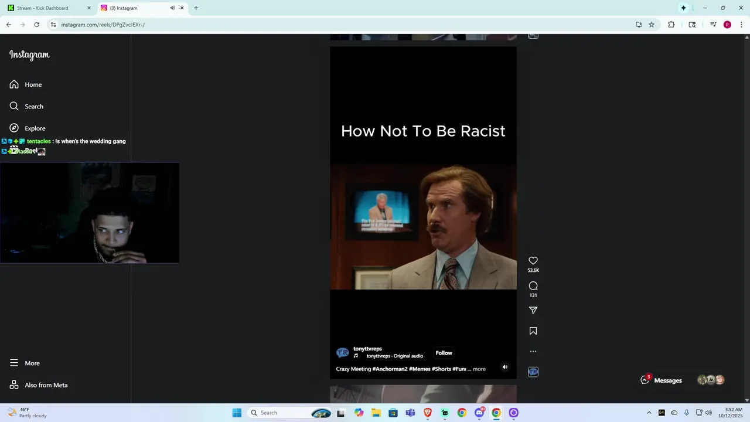Click the #Memes hashtag in caption
The image size is (750, 422).
(420, 369)
